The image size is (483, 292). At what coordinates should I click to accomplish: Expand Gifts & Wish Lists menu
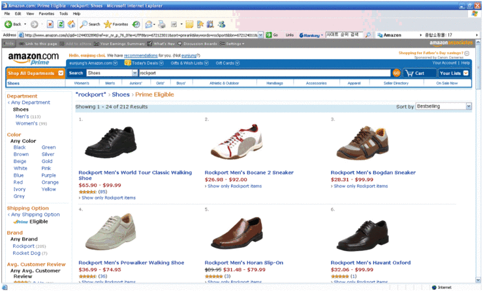(206, 63)
